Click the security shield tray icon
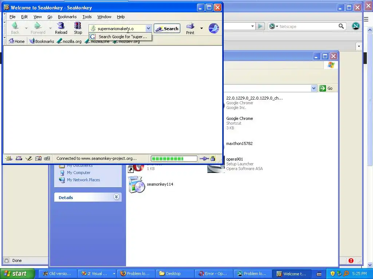This screenshot has width=373, height=279. tap(333, 274)
